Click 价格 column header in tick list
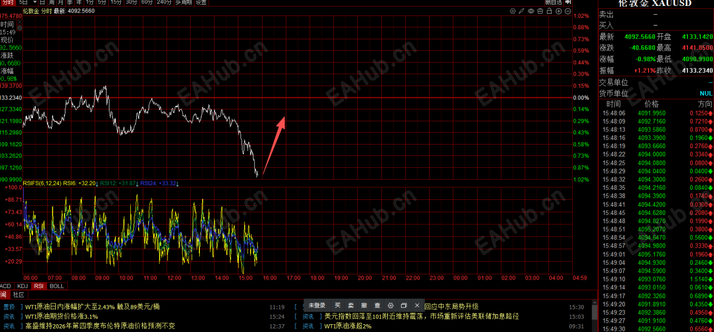Screen dimensions: 714x332 (x=651, y=104)
